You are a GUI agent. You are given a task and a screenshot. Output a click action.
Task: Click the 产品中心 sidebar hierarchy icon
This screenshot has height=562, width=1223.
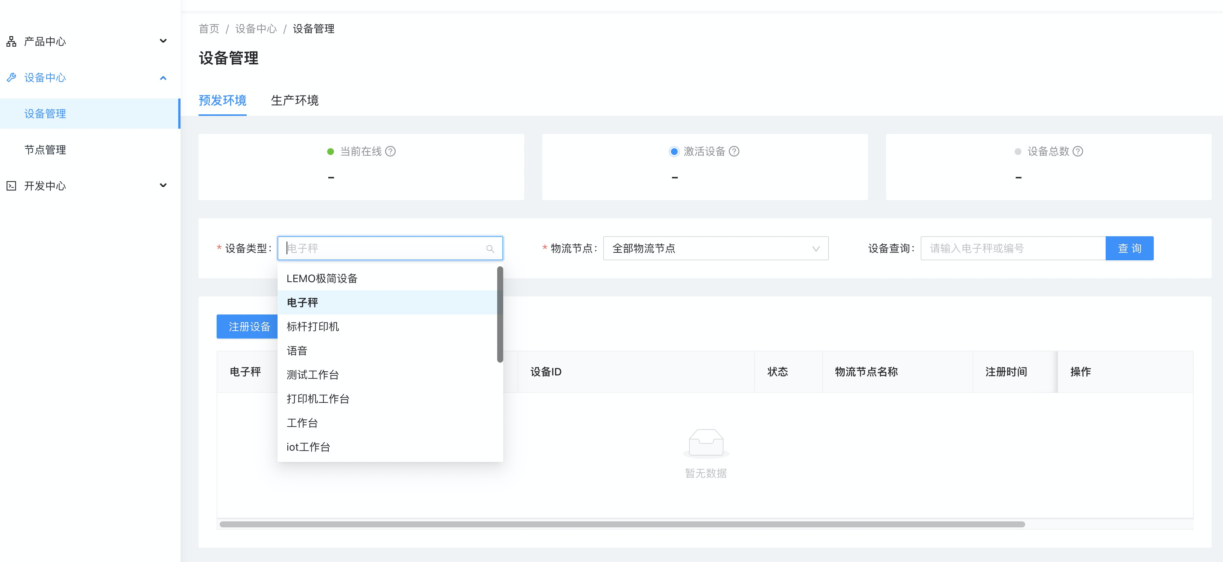pos(11,41)
